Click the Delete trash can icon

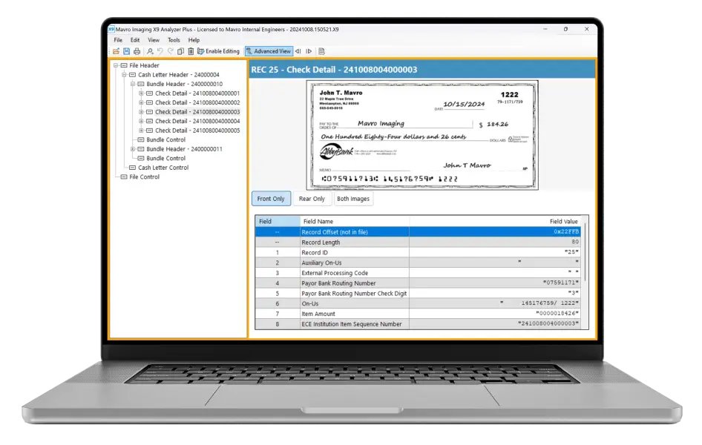pyautogui.click(x=191, y=51)
